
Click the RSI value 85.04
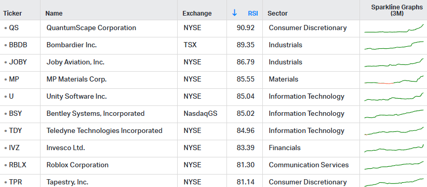245,97
